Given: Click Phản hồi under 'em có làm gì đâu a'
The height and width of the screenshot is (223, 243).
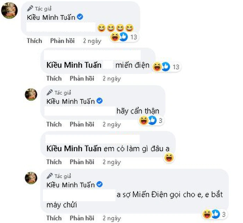Looking at the screenshot, I should pyautogui.click(x=82, y=162).
